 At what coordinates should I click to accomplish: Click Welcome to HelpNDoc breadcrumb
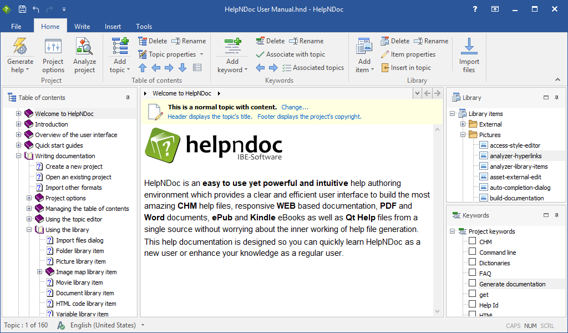pyautogui.click(x=182, y=93)
